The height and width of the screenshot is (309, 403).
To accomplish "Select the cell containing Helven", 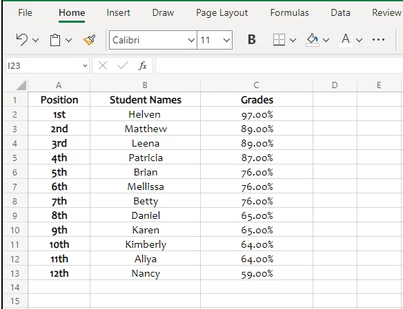I will pyautogui.click(x=145, y=114).
